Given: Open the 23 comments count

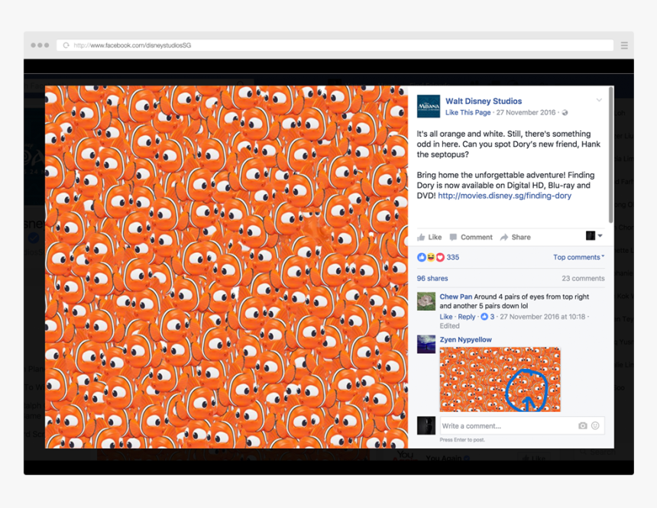Looking at the screenshot, I should 583,278.
